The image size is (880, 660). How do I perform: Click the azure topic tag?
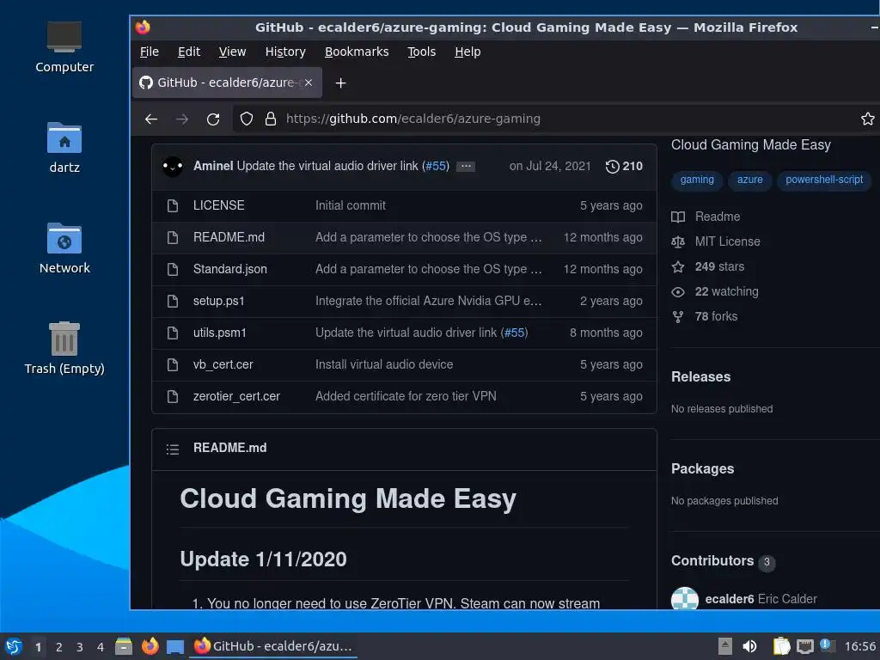click(749, 180)
